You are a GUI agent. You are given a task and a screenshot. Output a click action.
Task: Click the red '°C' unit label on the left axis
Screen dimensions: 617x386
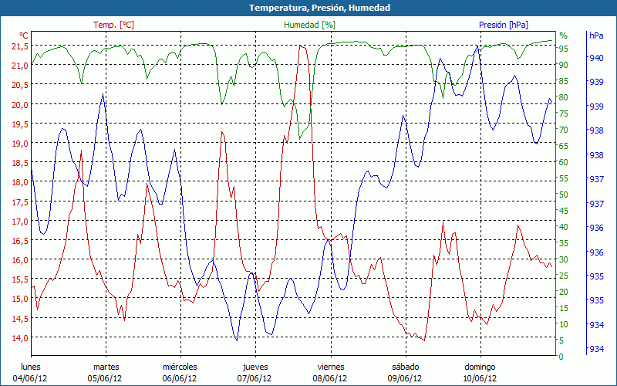tap(24, 36)
